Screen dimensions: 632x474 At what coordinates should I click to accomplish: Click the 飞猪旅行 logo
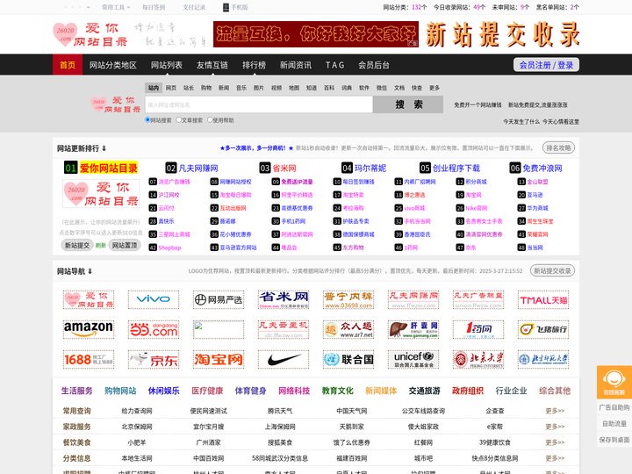pos(543,329)
